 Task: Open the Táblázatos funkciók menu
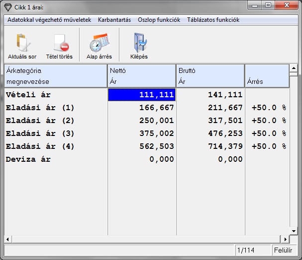coord(213,20)
